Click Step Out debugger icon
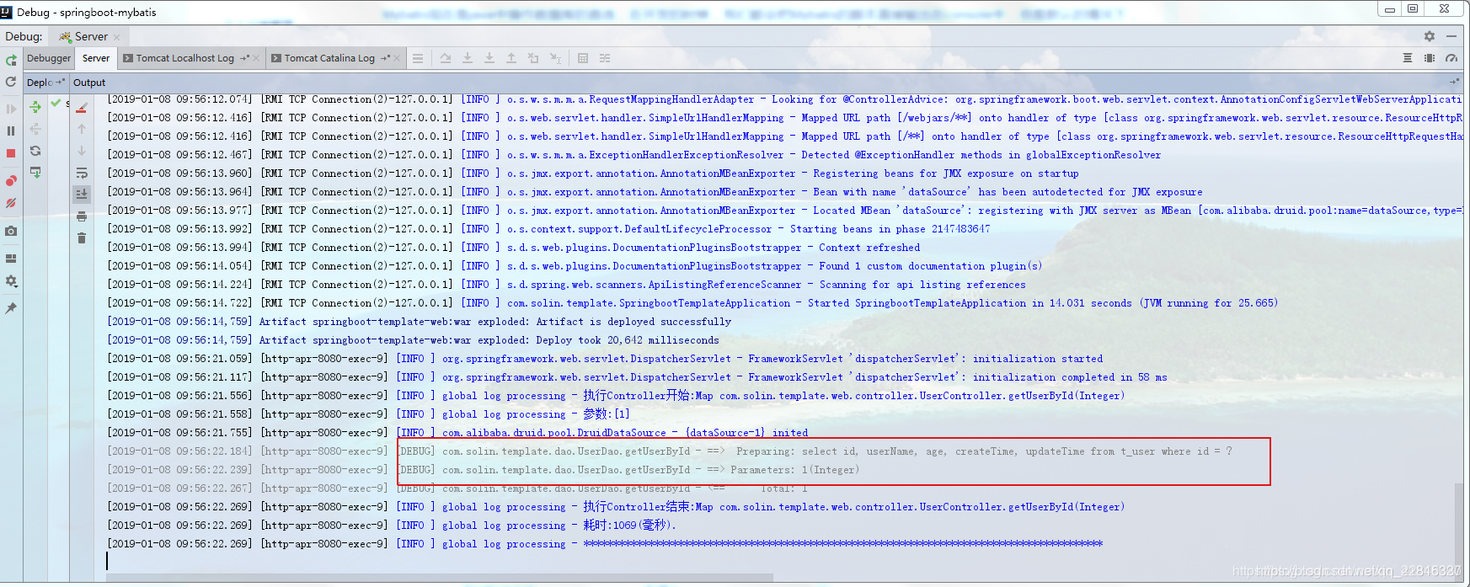Image resolution: width=1470 pixels, height=587 pixels. (511, 58)
